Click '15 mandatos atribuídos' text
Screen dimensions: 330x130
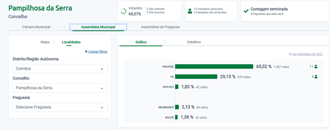(x=208, y=9)
